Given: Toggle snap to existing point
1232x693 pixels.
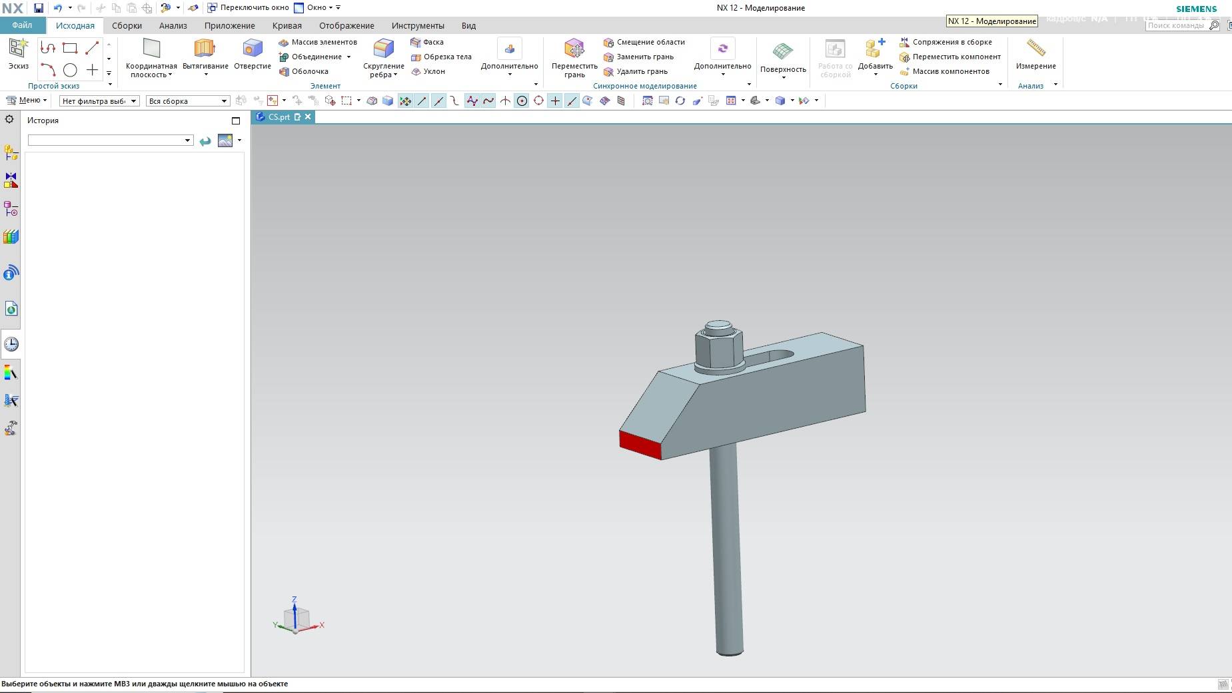Looking at the screenshot, I should [x=555, y=101].
